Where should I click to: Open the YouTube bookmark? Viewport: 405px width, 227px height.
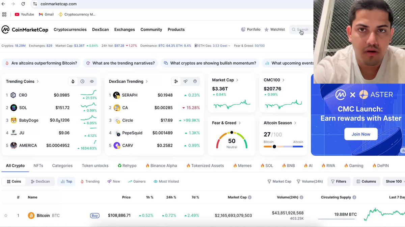coord(24,14)
